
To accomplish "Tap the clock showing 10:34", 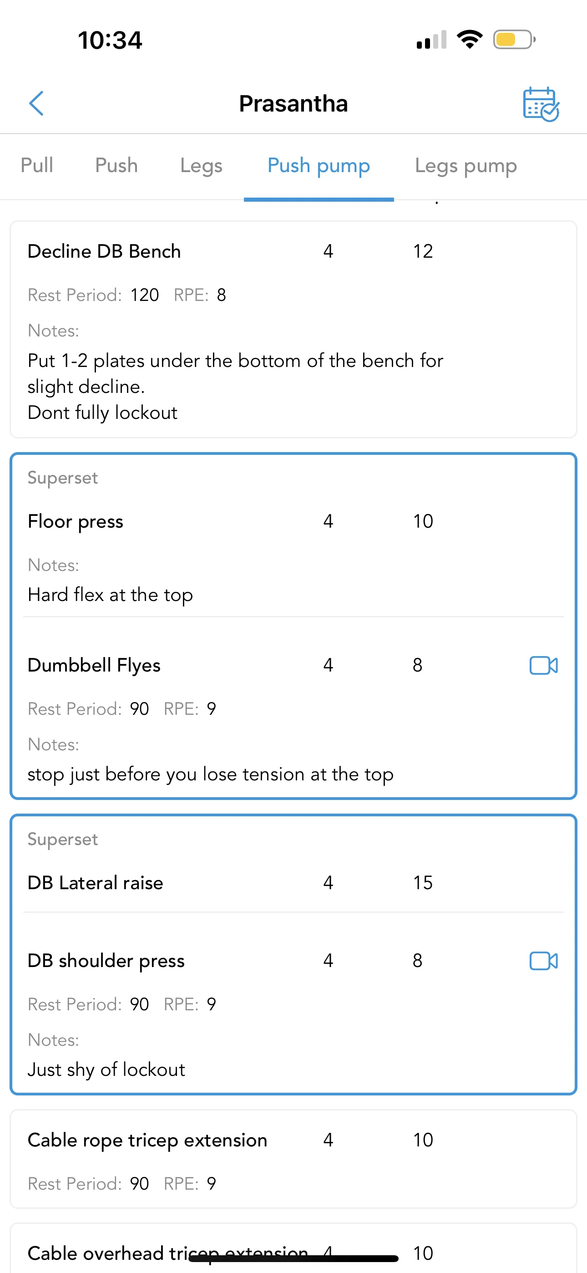I will click(x=110, y=40).
